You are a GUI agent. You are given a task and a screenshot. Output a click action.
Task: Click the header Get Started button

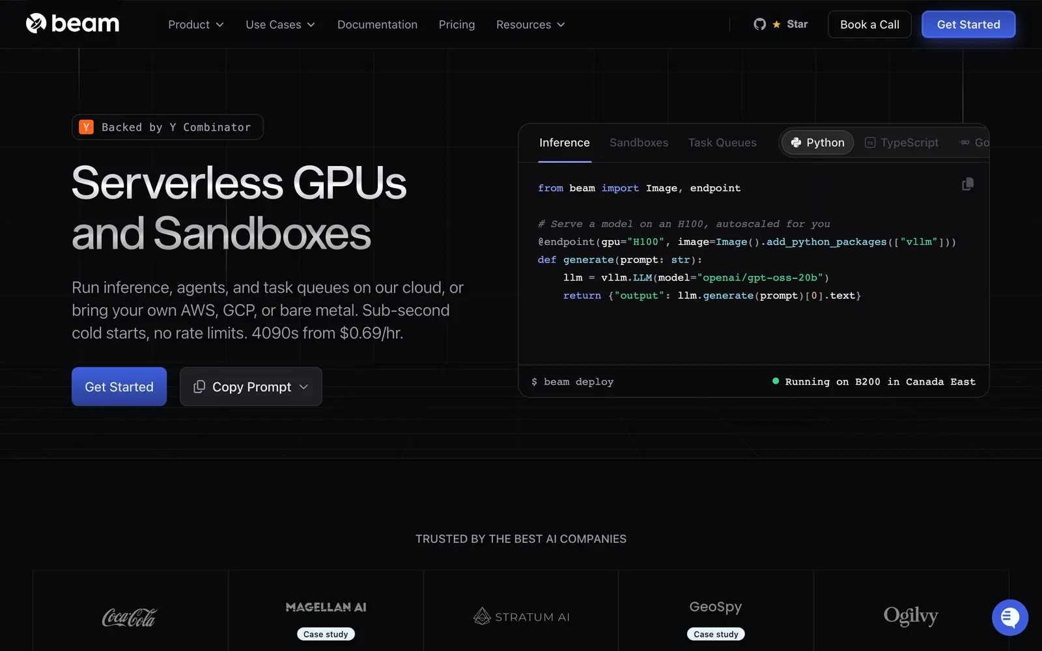coord(968,25)
